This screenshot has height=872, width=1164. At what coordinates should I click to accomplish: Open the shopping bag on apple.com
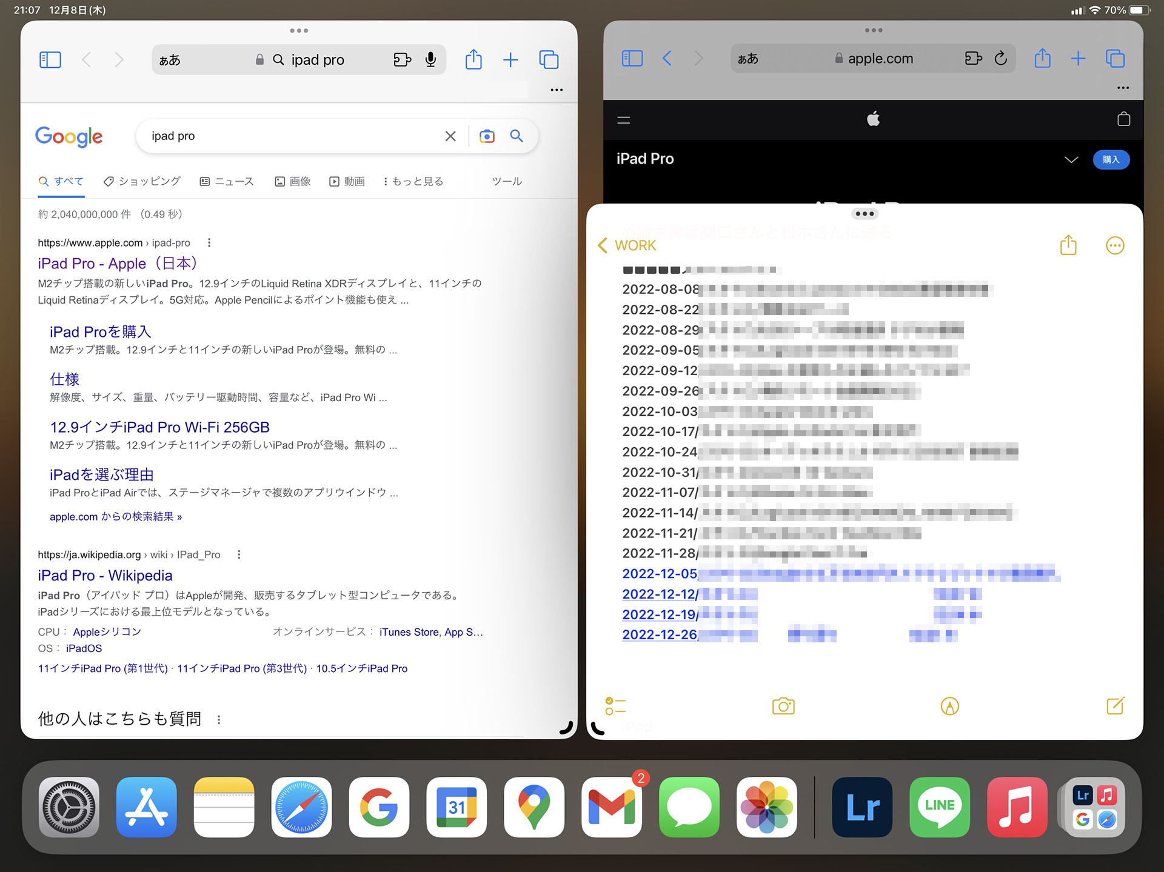click(x=1123, y=120)
